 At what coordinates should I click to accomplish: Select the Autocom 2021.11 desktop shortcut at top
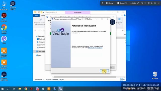[x=13, y=5]
